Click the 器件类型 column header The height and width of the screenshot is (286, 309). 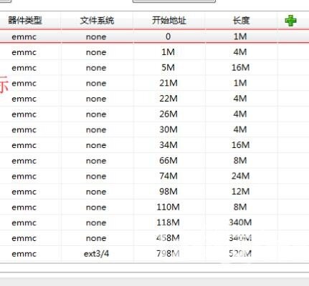(x=25, y=21)
